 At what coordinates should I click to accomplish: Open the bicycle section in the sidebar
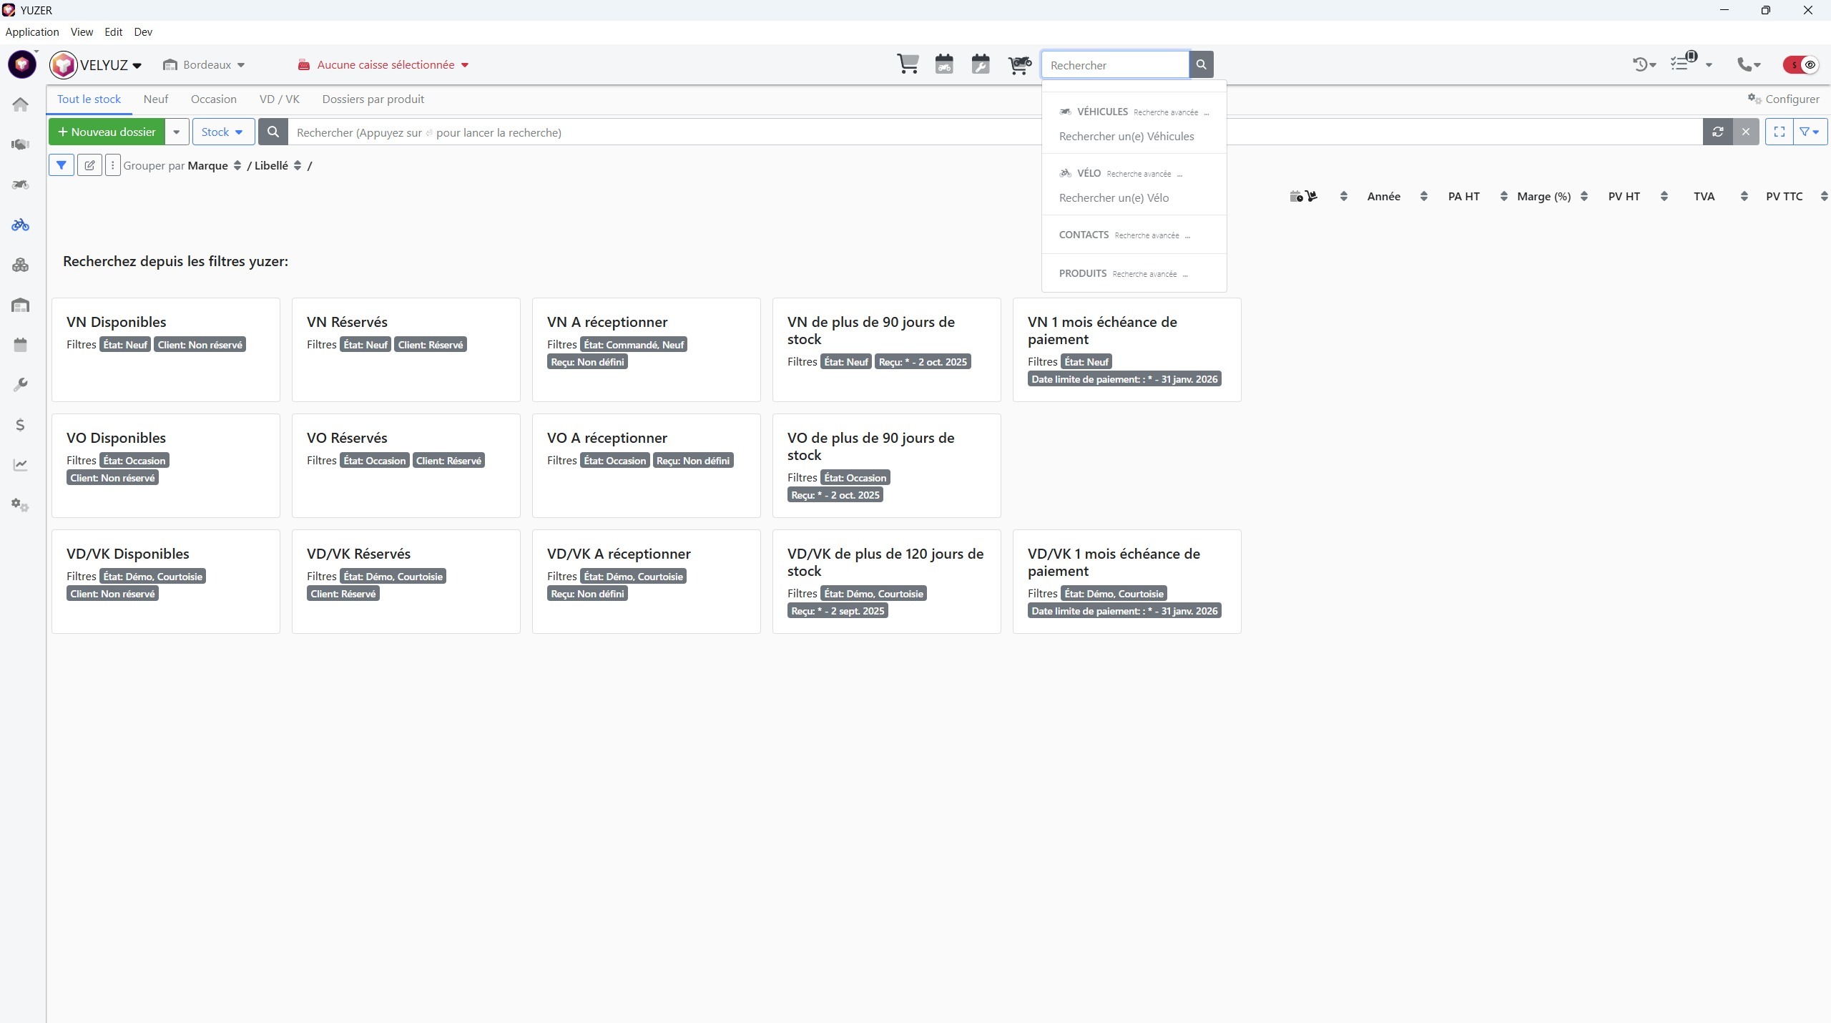tap(20, 225)
